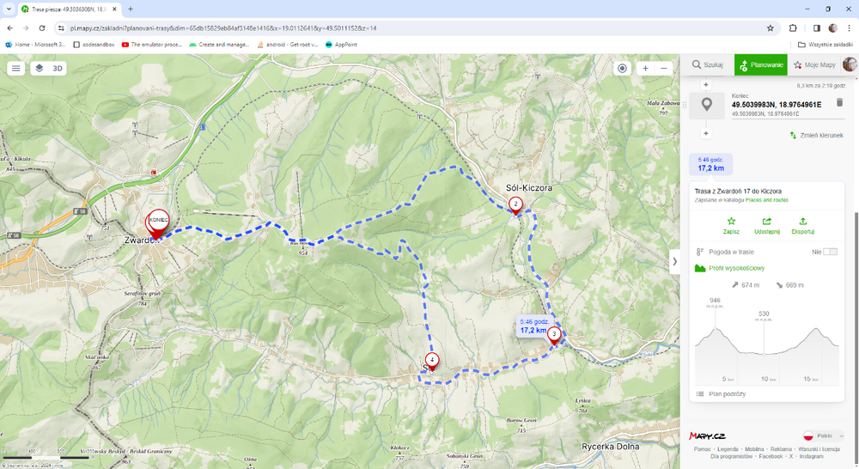Zoom in the map with the plus button
859x469 pixels.
coord(646,69)
